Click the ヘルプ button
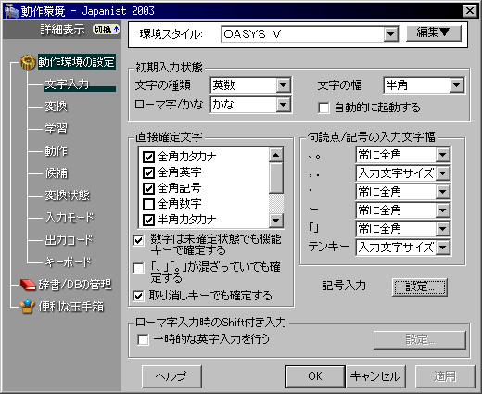The image size is (482, 394). tap(171, 376)
